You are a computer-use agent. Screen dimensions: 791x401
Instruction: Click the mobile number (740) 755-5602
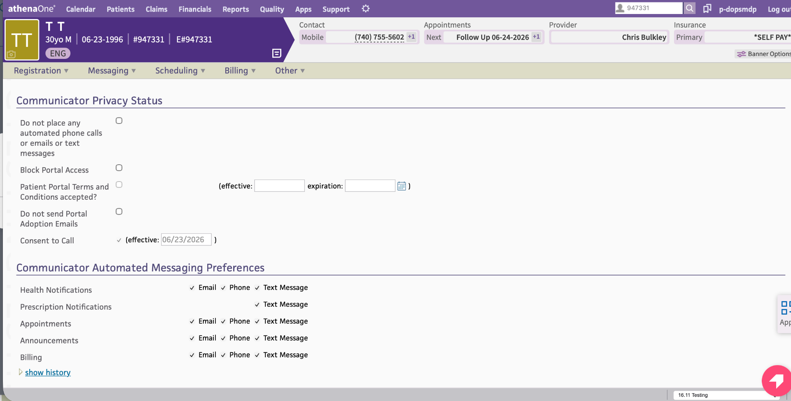click(x=379, y=37)
